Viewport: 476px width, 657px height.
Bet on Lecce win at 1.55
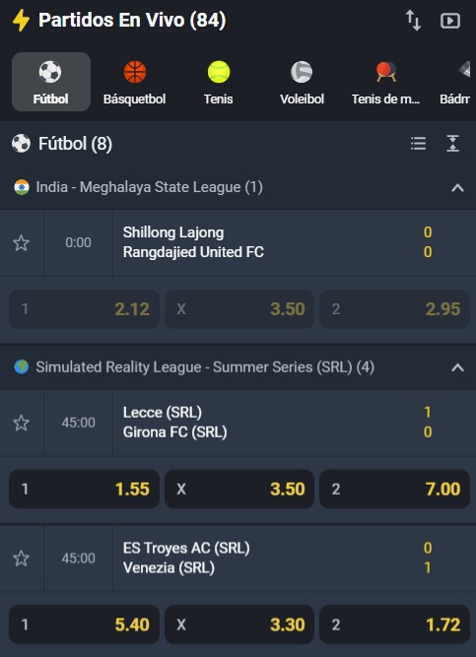coord(85,489)
